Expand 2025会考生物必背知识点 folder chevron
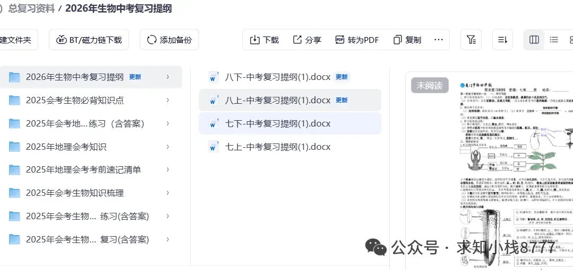Screen dimensions: 573x270 168,100
